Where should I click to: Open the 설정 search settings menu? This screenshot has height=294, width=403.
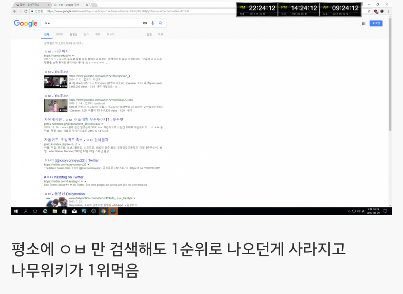[149, 34]
